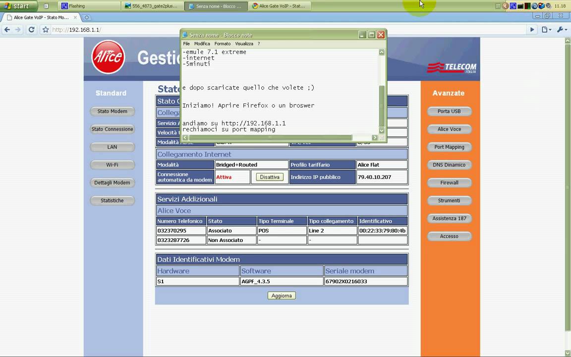Click the serial number 67902X0216033
This screenshot has height=357, width=571.
(x=366, y=281)
